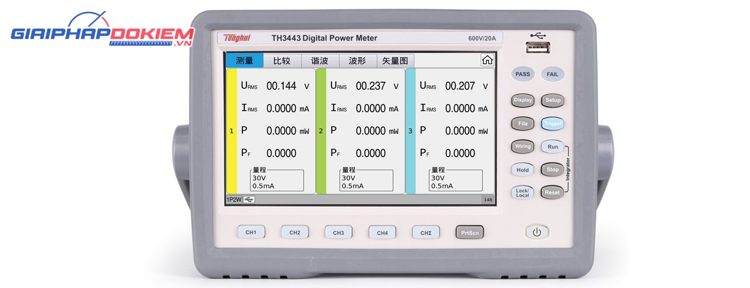
Task: Select channel CH3 button
Action: pos(339,232)
